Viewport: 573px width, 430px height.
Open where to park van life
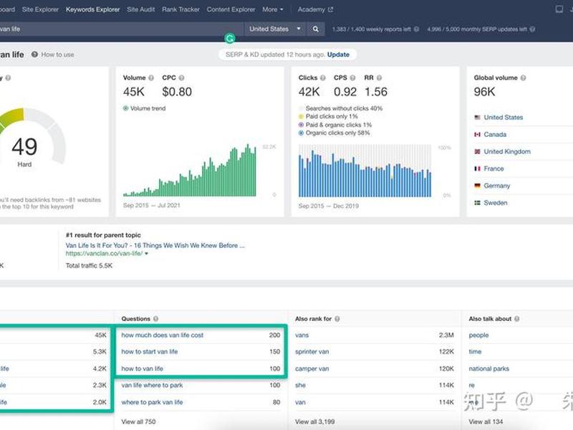[x=152, y=402]
